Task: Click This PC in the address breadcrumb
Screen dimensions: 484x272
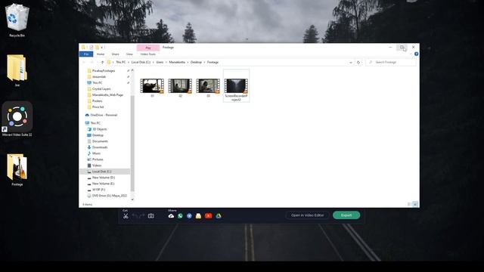Action: click(x=121, y=62)
